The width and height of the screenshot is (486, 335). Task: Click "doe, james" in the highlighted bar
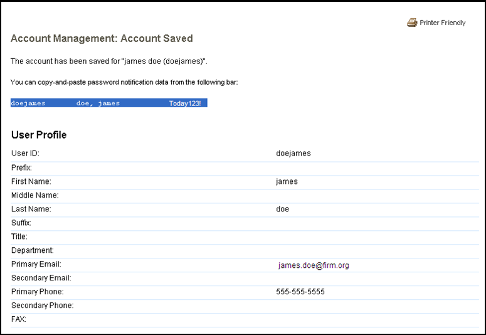click(x=98, y=104)
